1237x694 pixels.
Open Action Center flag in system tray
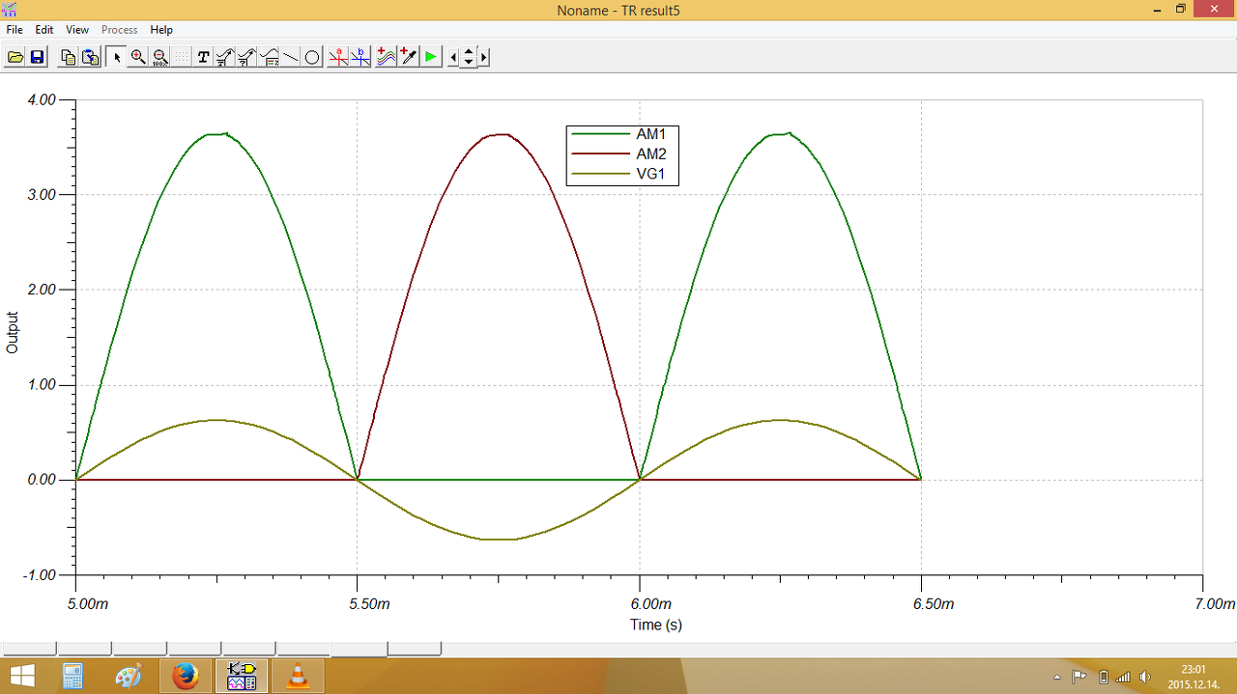point(1079,677)
